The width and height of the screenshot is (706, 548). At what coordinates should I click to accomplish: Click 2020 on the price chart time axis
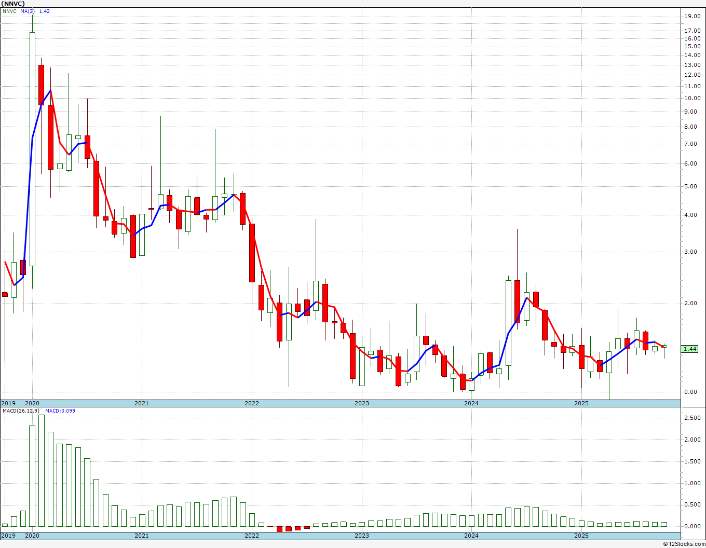tap(32, 403)
